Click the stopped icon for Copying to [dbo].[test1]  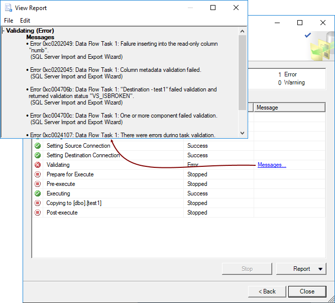38,203
